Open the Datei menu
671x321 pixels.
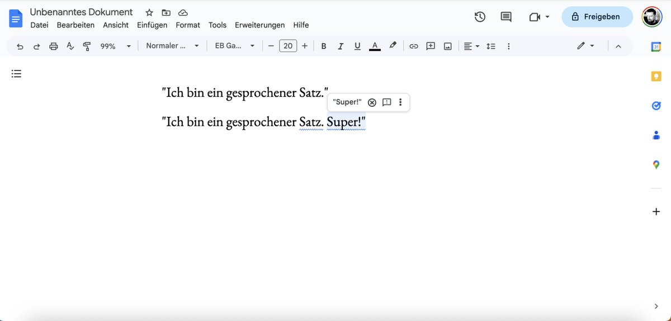click(x=39, y=25)
